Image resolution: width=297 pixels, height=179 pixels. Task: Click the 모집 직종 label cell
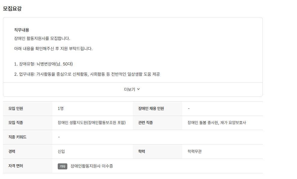coord(16,123)
